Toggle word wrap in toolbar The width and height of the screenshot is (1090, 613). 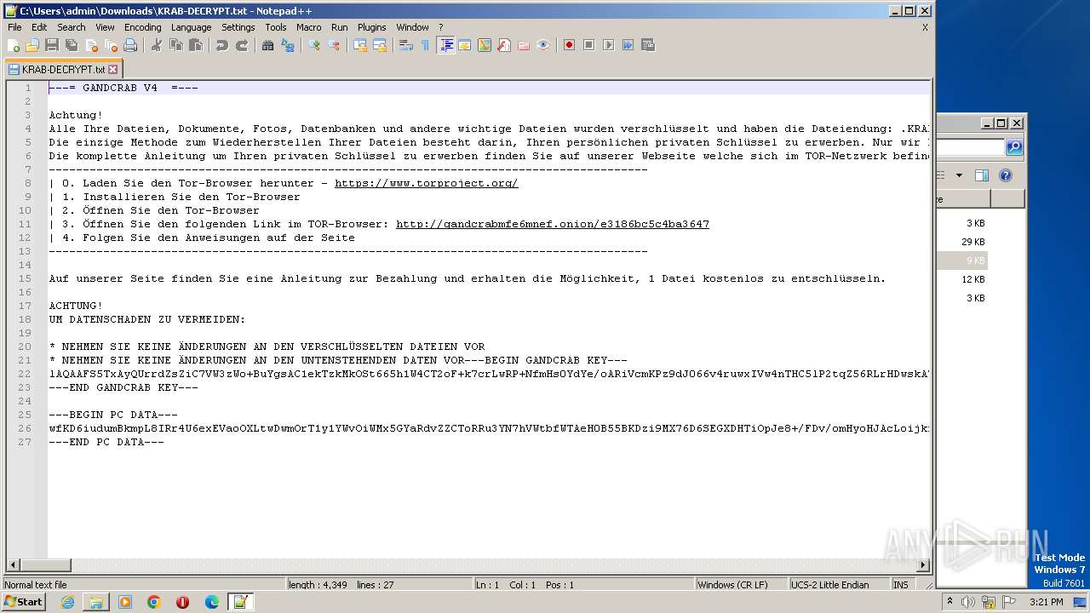tap(406, 45)
